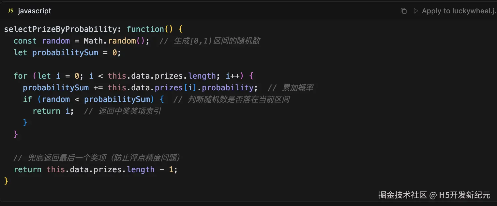The image size is (497, 206).
Task: Click the 兜底返回最后一个奖项 comment line
Action: [x=97, y=158]
